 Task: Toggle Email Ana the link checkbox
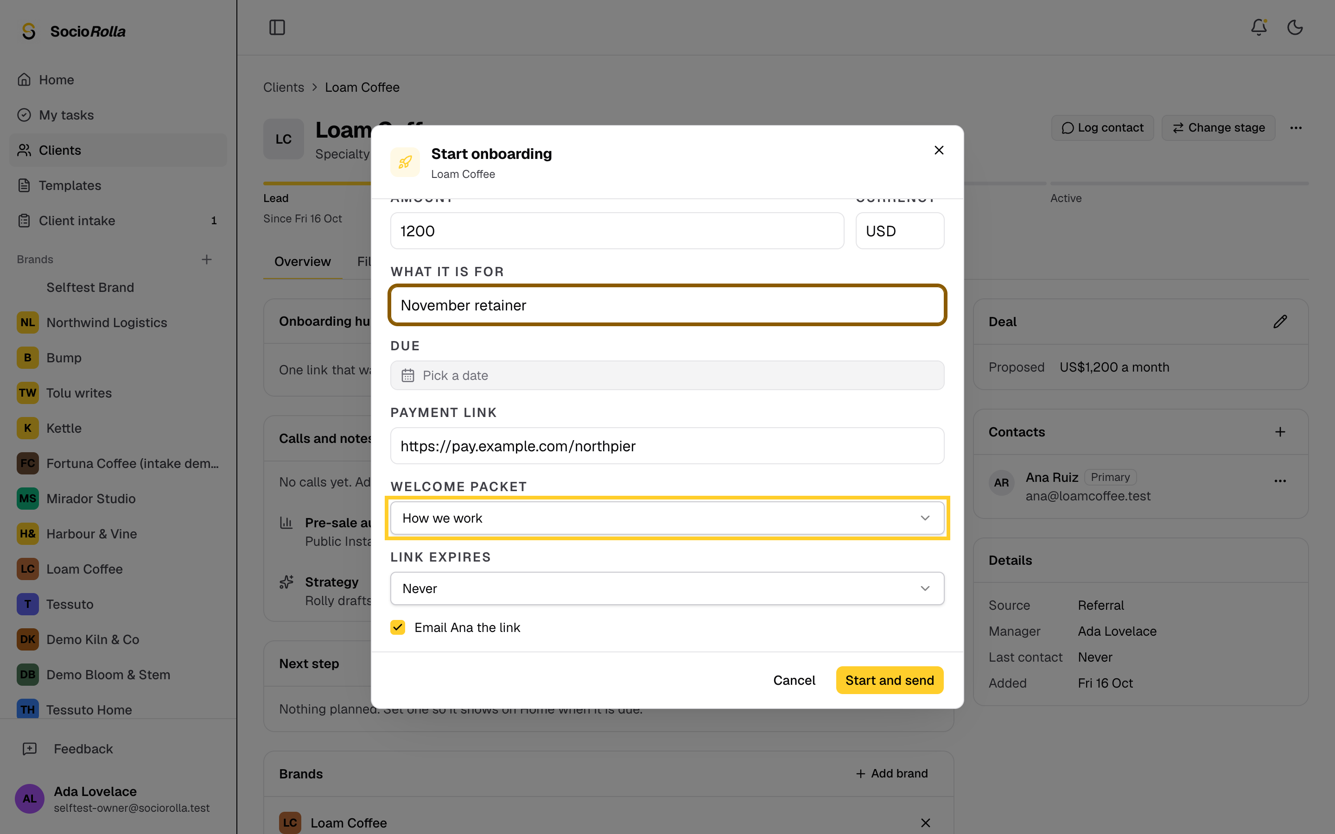397,627
